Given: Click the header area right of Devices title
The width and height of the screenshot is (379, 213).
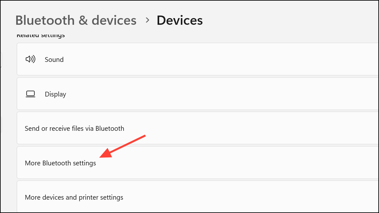Looking at the screenshot, I should click(290, 20).
